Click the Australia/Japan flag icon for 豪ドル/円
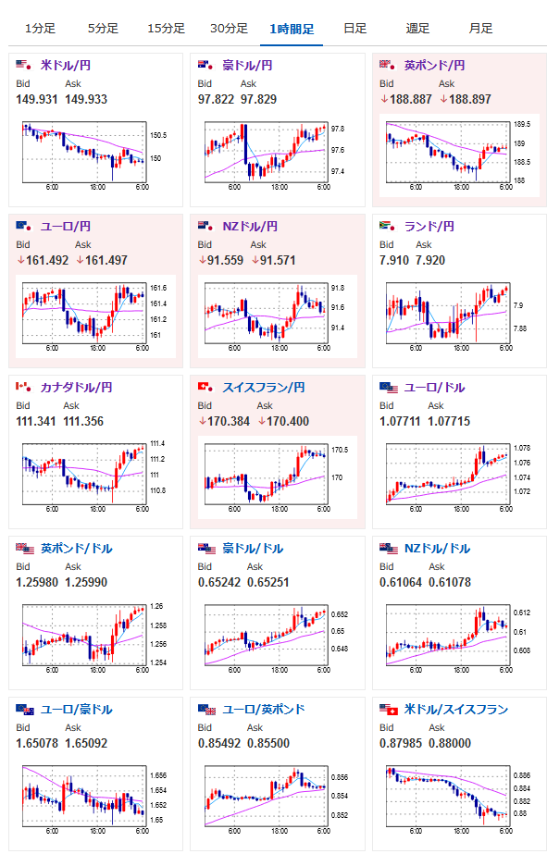 click(x=205, y=66)
